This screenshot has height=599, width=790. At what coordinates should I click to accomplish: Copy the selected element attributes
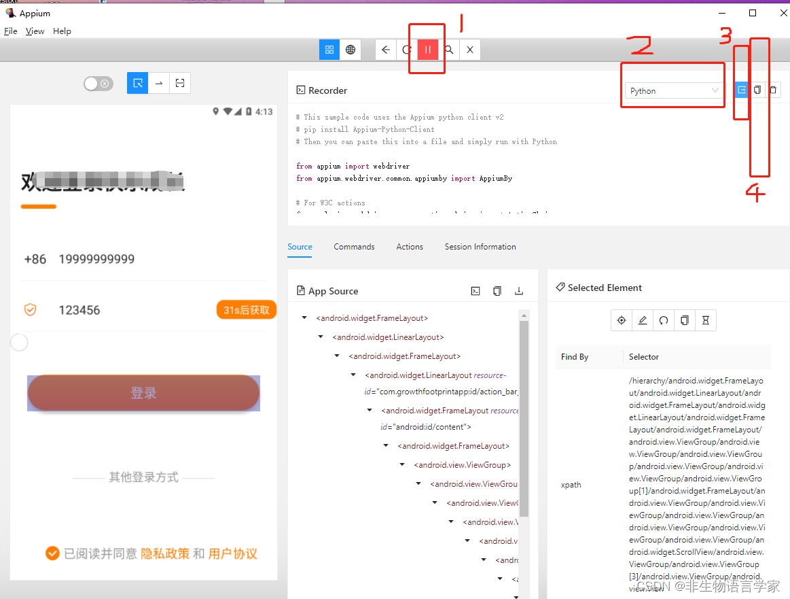click(685, 320)
